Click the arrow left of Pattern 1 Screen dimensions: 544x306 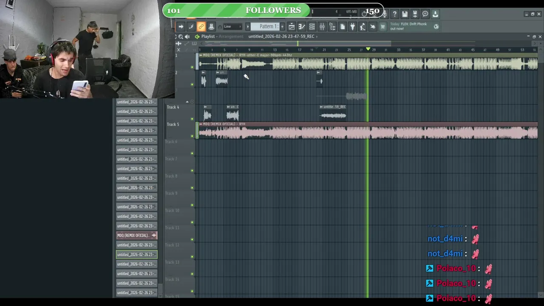pos(248,26)
